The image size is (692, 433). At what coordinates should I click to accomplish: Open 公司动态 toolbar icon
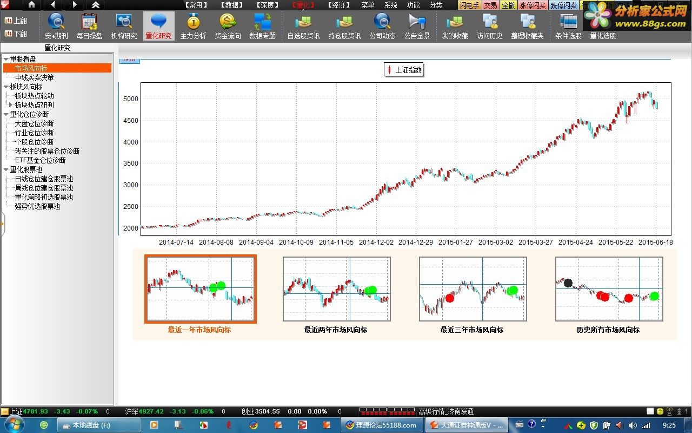tap(382, 26)
